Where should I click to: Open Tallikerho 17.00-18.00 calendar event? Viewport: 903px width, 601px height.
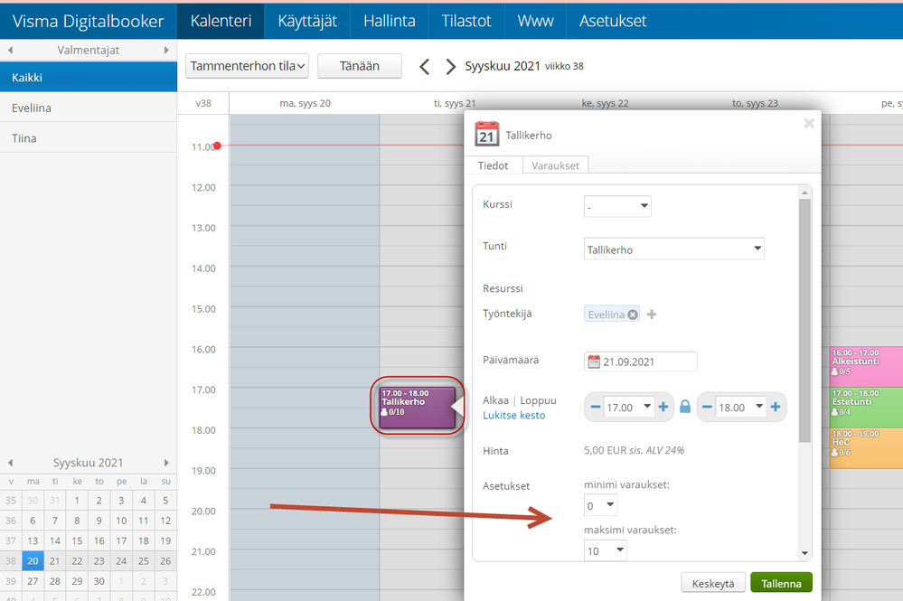417,408
